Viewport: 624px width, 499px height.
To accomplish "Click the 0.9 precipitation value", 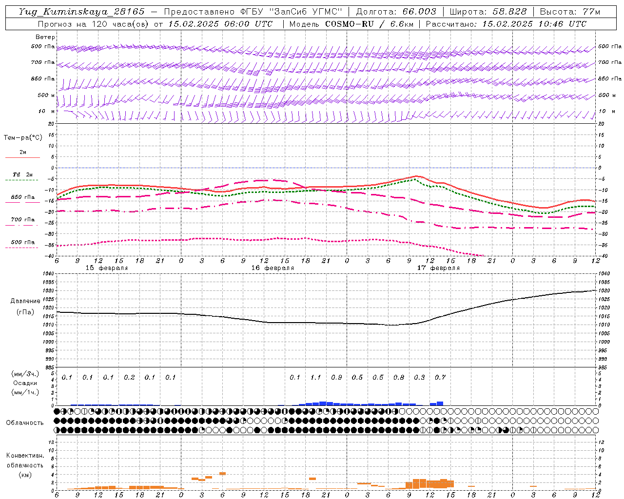I will click(336, 377).
